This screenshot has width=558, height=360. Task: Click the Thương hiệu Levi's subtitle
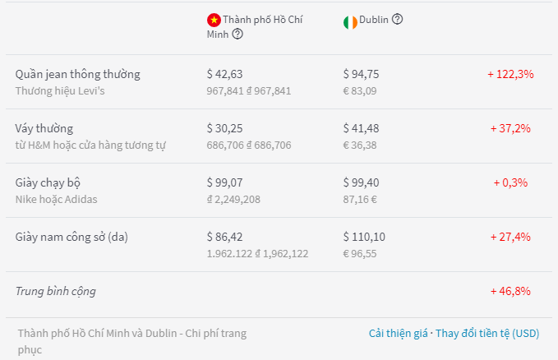[x=60, y=90]
